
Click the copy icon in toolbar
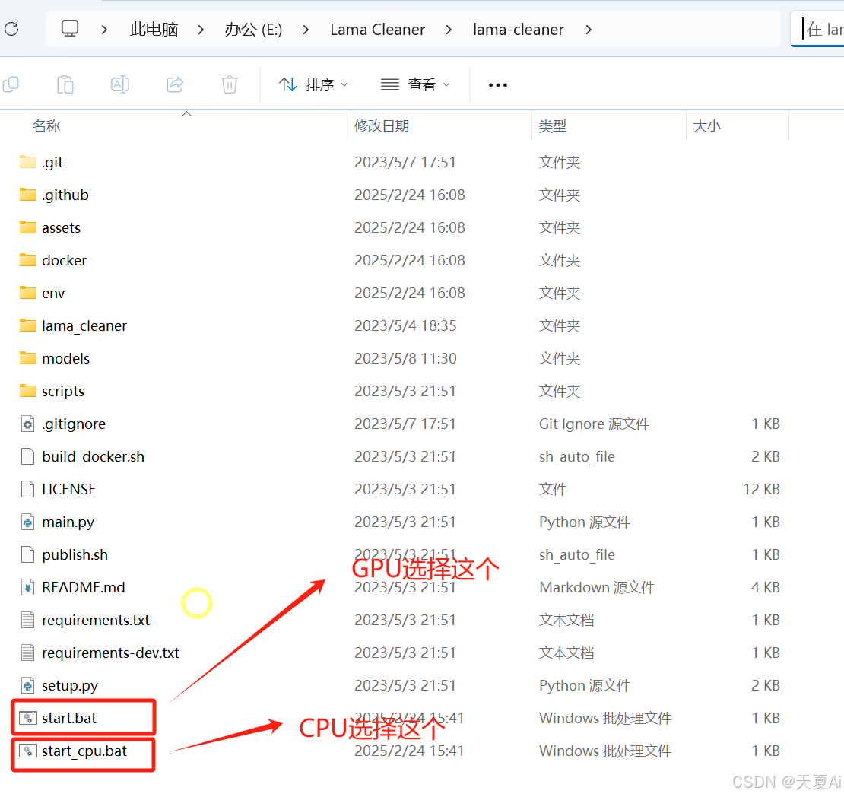(x=11, y=84)
